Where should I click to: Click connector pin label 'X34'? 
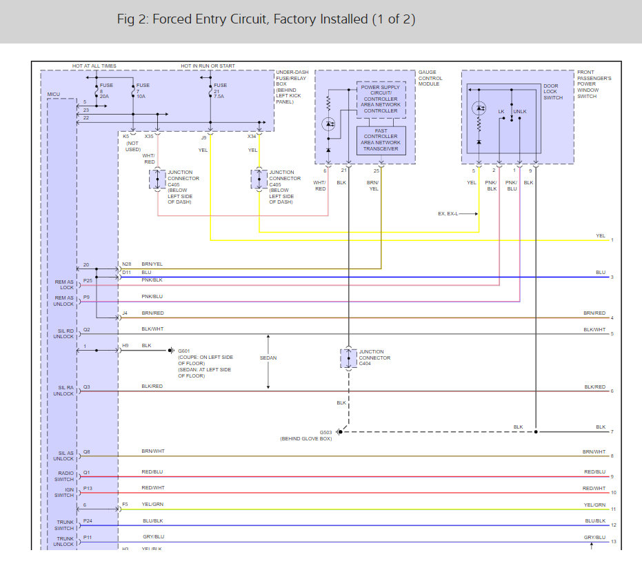tap(252, 137)
